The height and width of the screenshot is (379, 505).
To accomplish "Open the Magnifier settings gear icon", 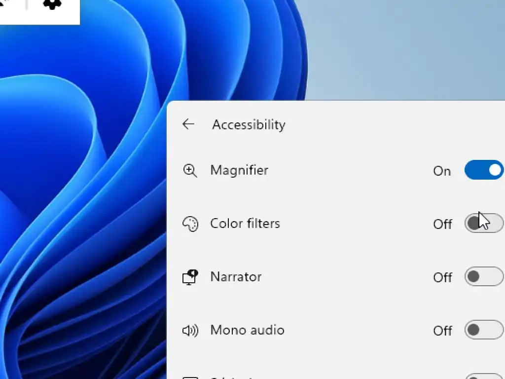I will 52,4.
